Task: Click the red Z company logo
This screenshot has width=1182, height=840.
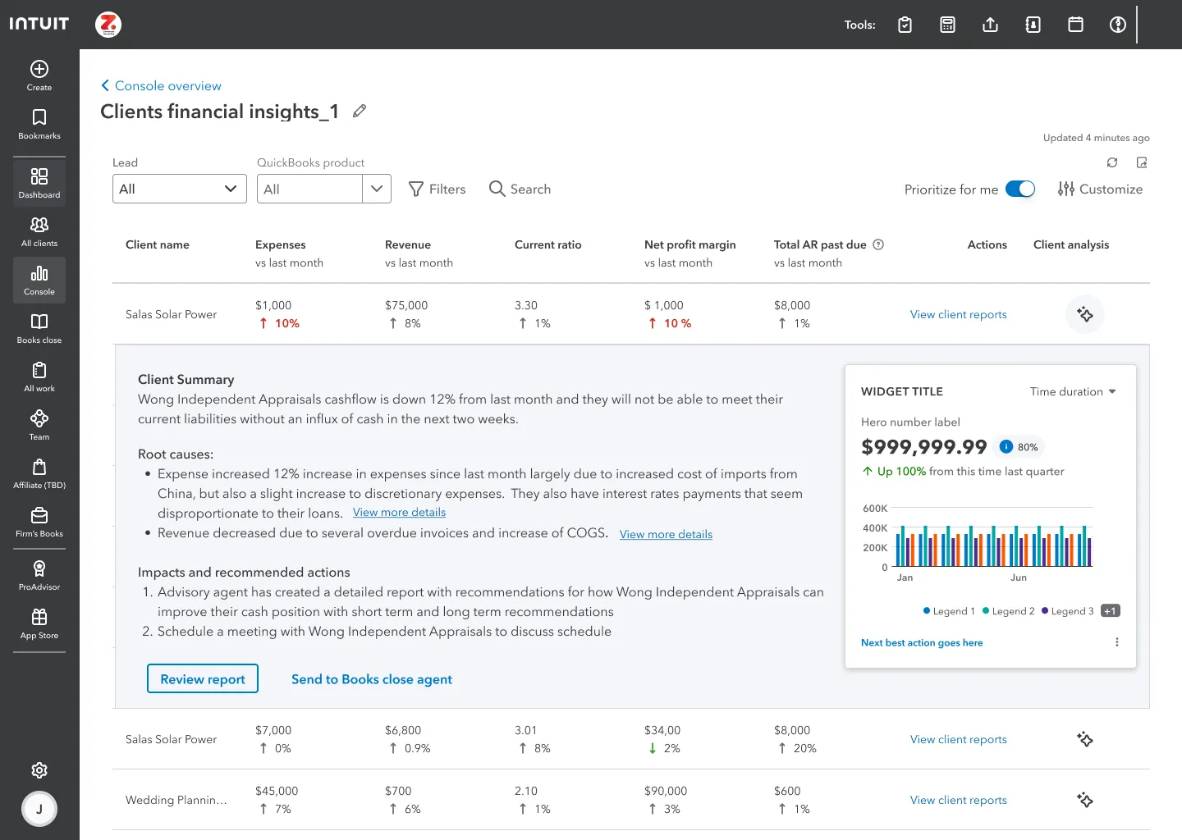Action: tap(108, 25)
